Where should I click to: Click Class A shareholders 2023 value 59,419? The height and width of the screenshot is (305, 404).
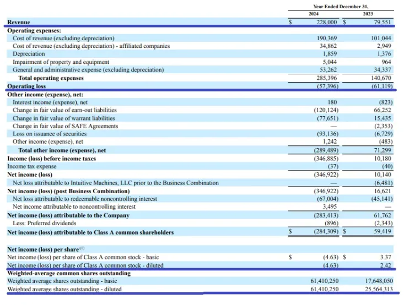point(383,231)
